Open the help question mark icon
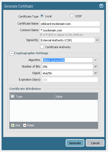Viewport: 108px width, 152px height. pos(101,6)
